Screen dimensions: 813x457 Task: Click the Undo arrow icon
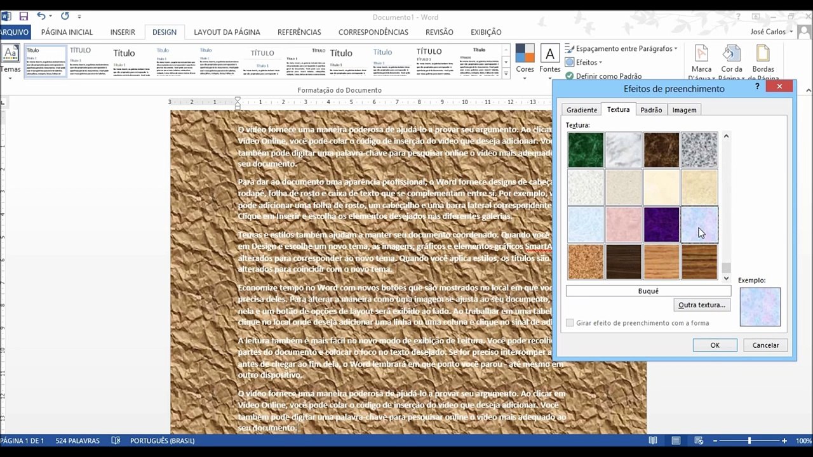[41, 16]
